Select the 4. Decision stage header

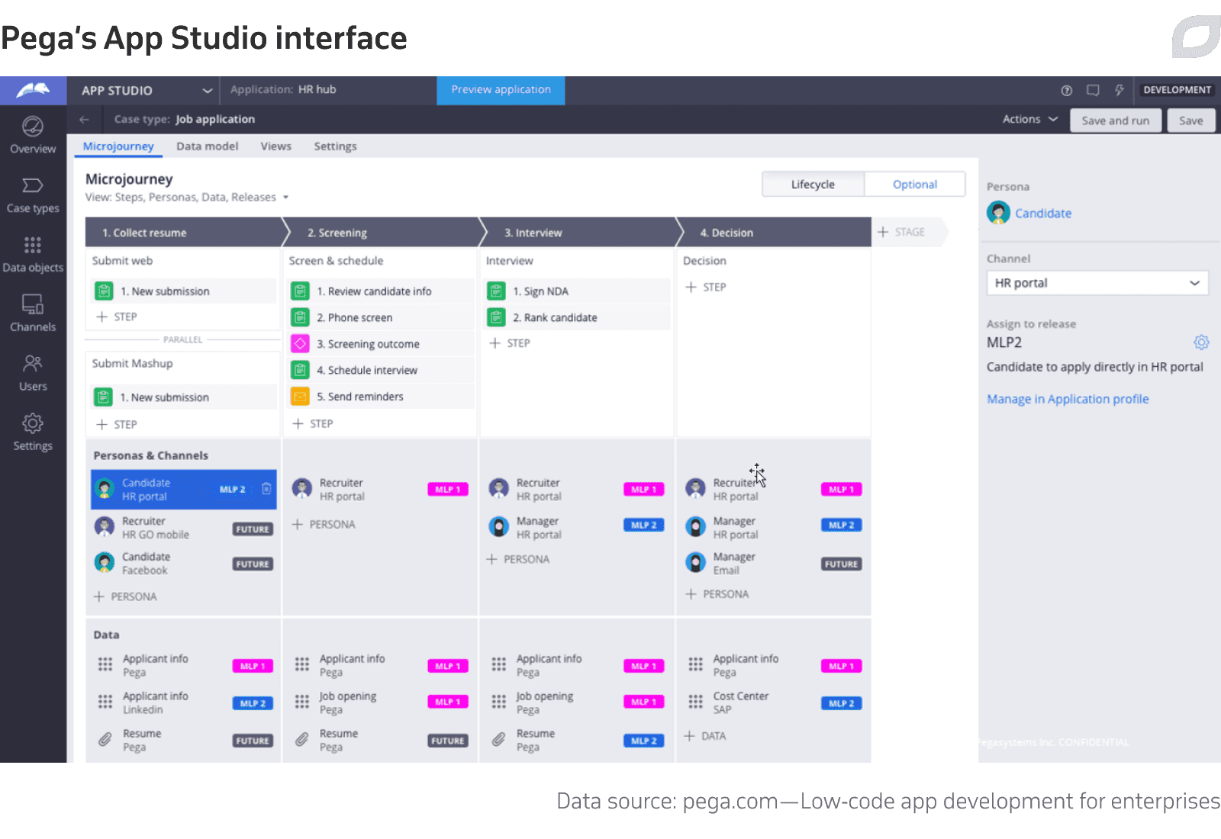pyautogui.click(x=774, y=233)
